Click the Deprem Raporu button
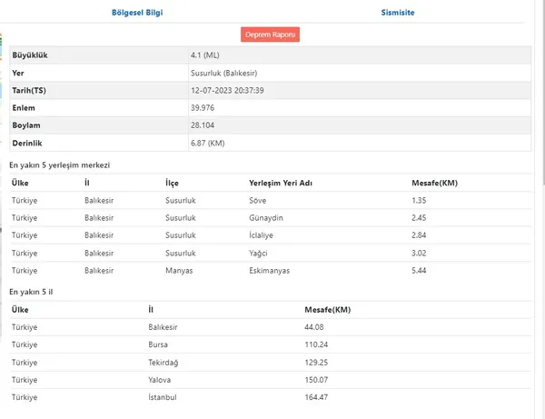This screenshot has height=419, width=545. 270,35
